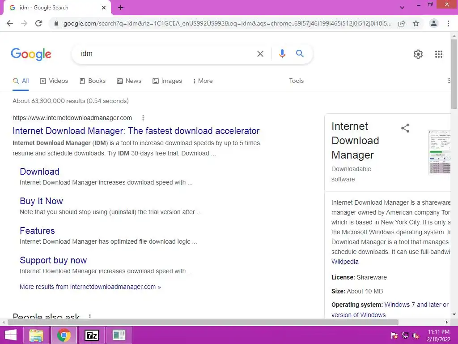This screenshot has width=458, height=344.
Task: Share the Internet Download Manager knowledge panel
Action: [x=405, y=128]
